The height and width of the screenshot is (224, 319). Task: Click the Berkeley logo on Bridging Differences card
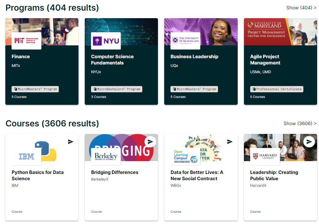(106, 156)
